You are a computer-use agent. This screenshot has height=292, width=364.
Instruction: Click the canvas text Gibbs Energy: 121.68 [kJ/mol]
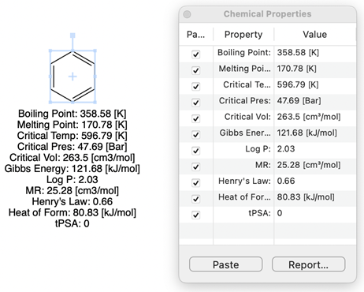click(x=72, y=169)
